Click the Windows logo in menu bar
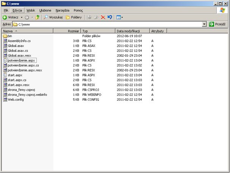This screenshot has height=173, width=230. point(222,10)
